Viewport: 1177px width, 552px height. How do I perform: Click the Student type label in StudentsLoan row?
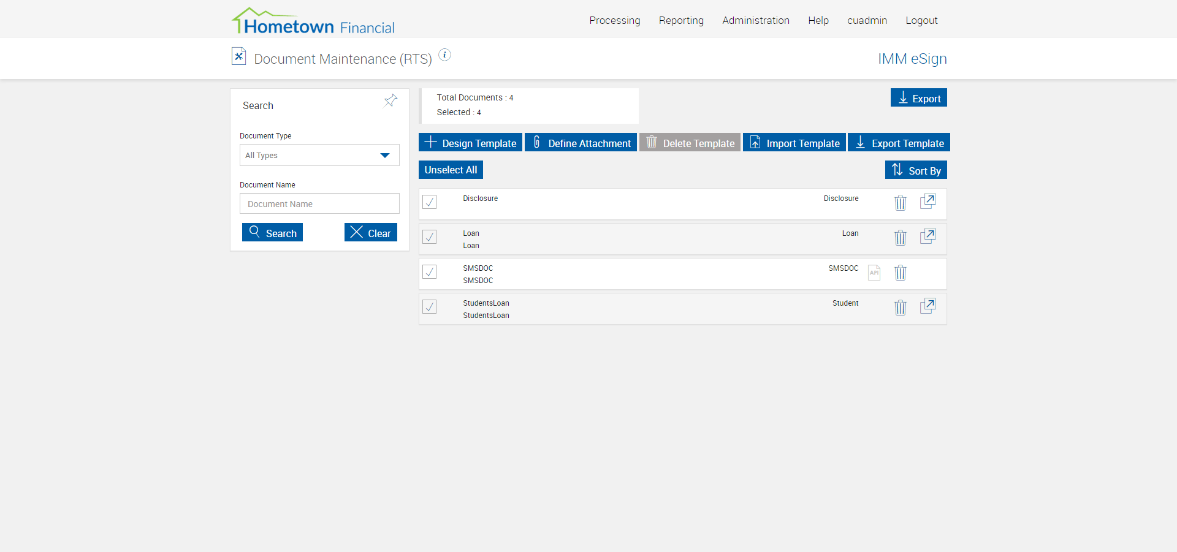[x=845, y=303]
